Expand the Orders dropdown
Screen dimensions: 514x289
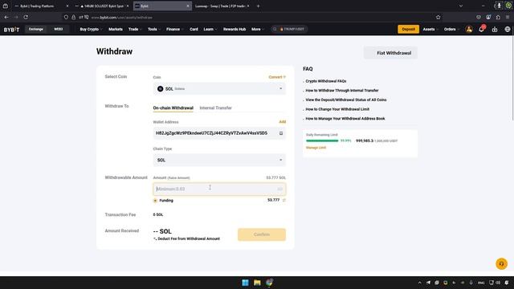451,29
